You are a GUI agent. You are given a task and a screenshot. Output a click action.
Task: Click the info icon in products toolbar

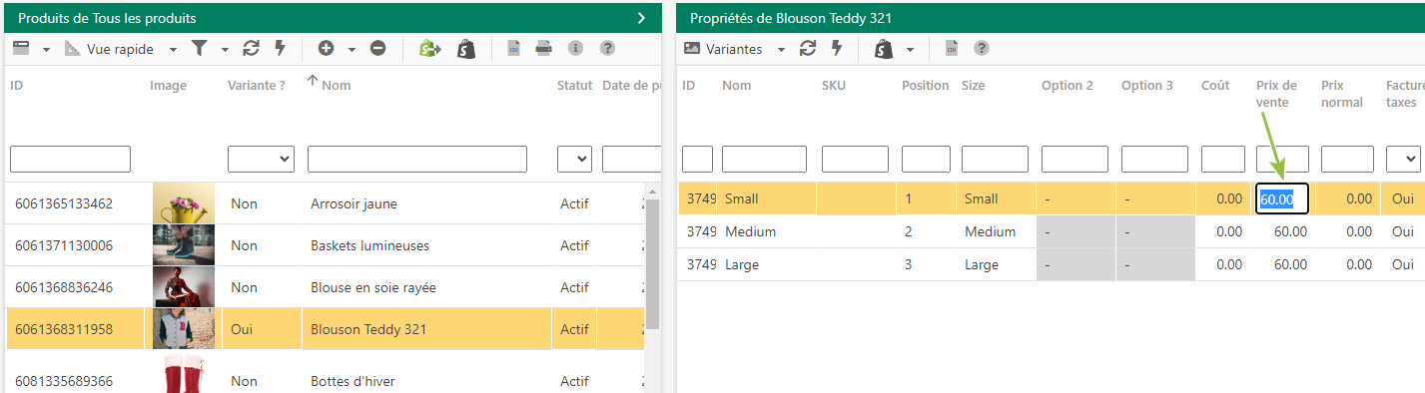(575, 48)
